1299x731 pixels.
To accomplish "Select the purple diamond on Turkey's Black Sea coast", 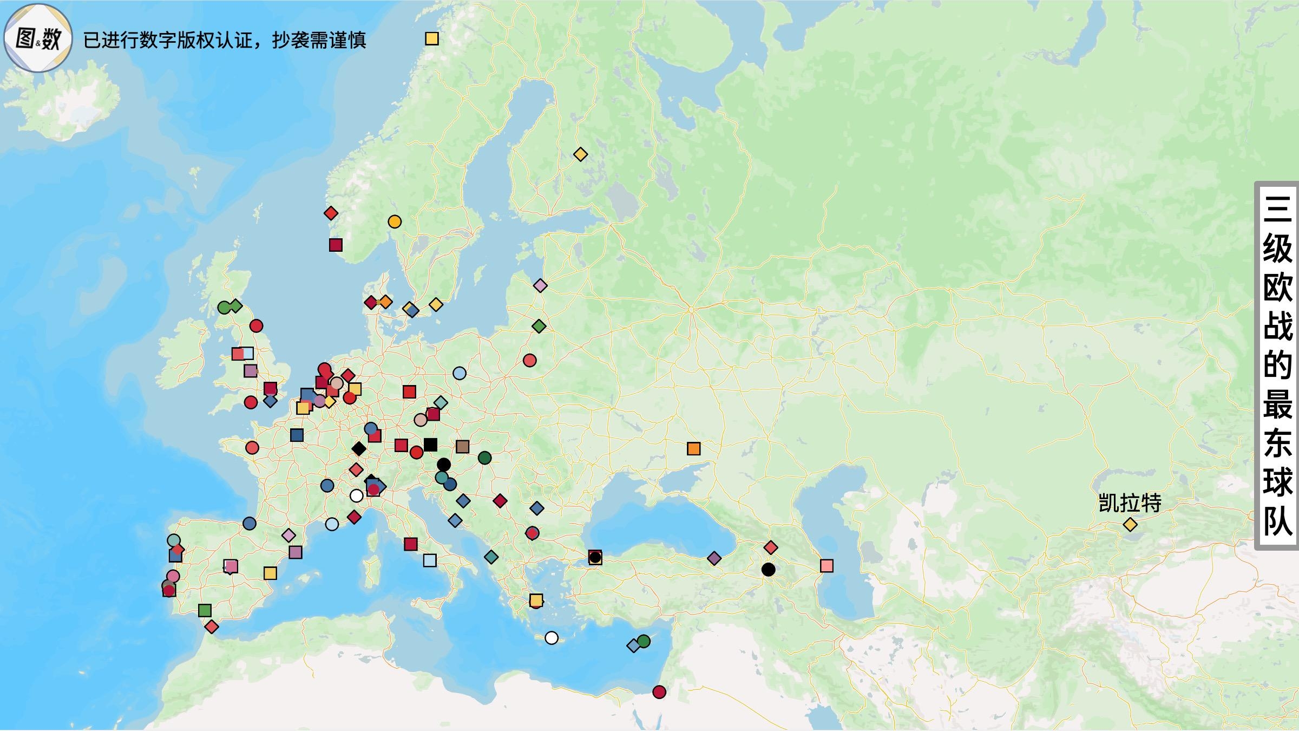I will 714,558.
